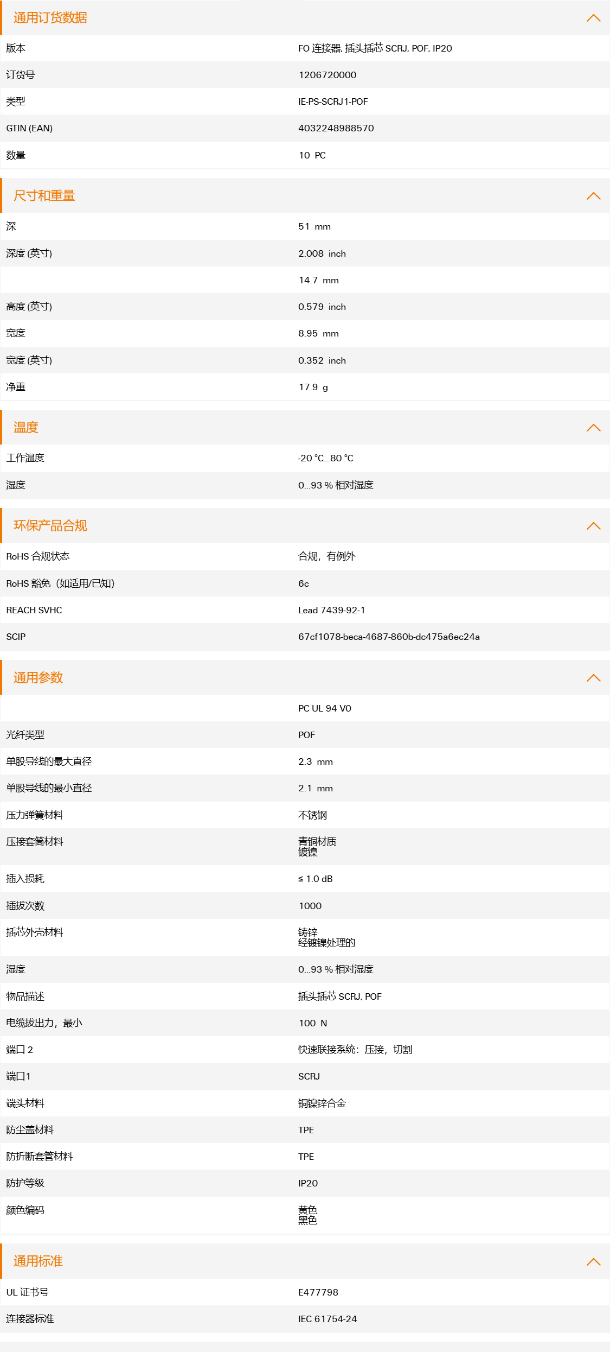
Task: Click item description 插头插芯 SCRJ, POF
Action: click(x=340, y=996)
